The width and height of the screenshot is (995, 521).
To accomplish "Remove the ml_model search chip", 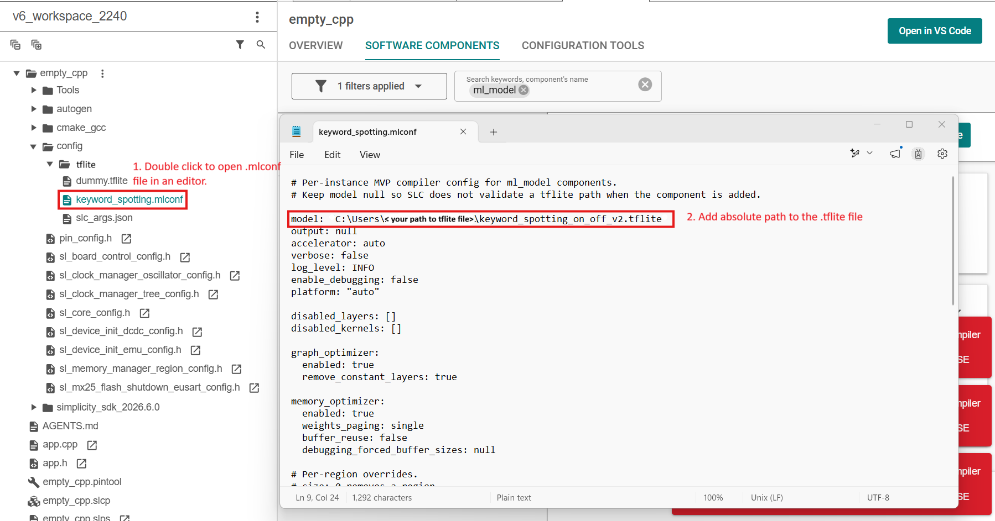I will 524,90.
